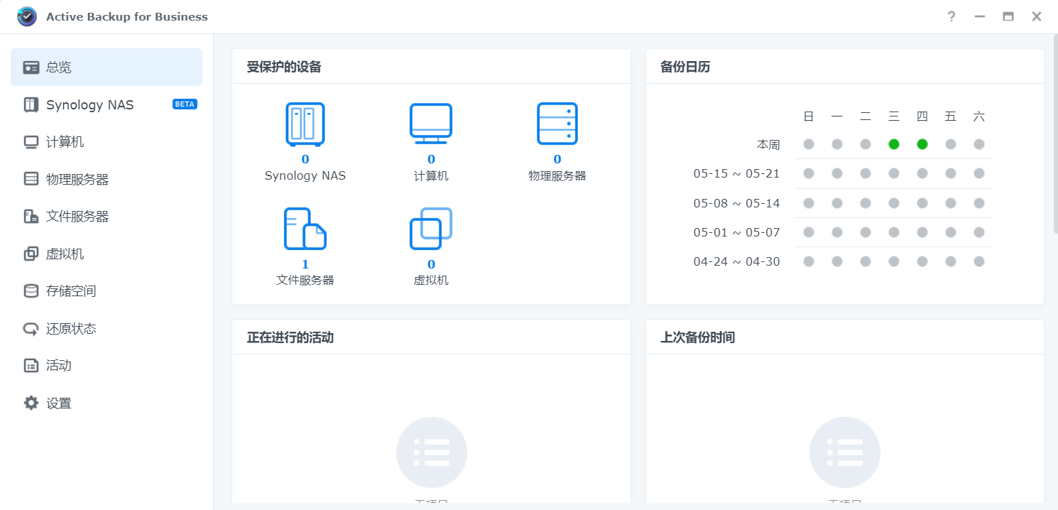1058x510 pixels.
Task: Click the Wednesday (三) dot in 05-15 ~ 05-21 row
Action: tap(894, 173)
